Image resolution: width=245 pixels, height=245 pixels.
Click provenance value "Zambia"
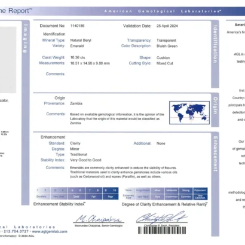pyautogui.click(x=76, y=103)
